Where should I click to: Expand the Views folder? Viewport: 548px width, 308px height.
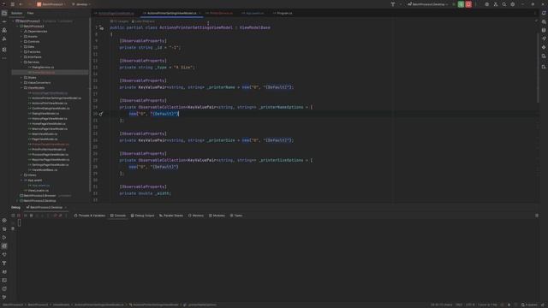point(21,175)
